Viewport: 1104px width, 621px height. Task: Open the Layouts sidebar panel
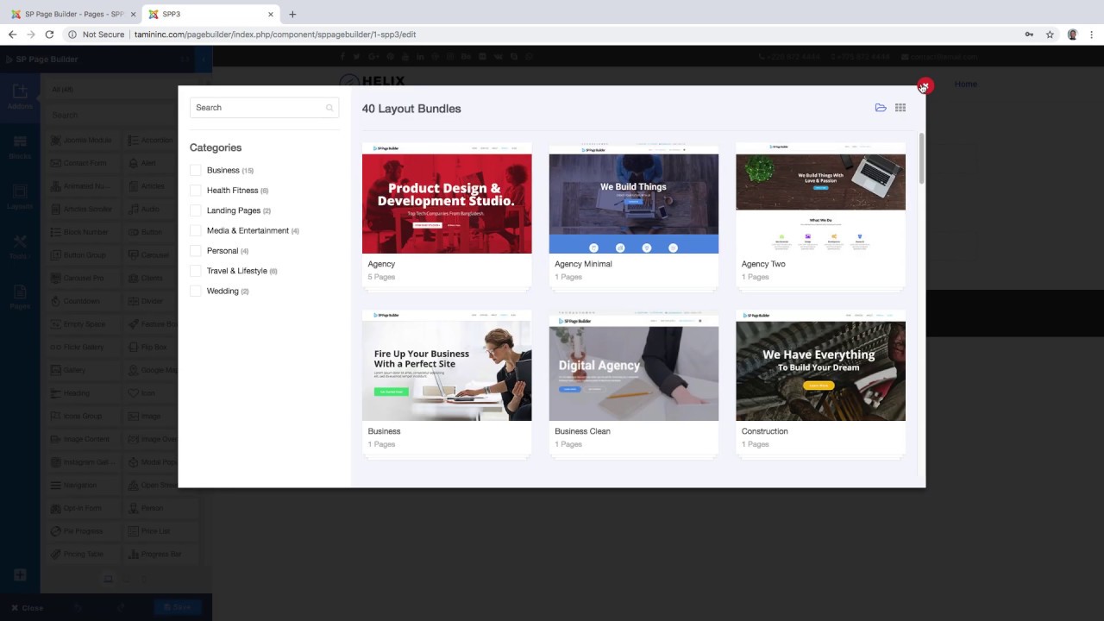coord(20,197)
